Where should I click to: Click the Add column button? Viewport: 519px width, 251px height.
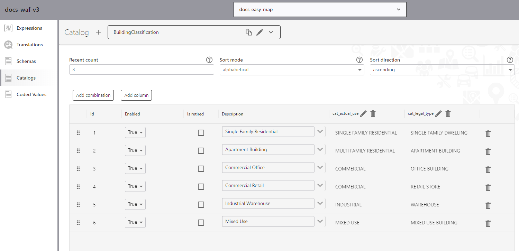click(136, 95)
